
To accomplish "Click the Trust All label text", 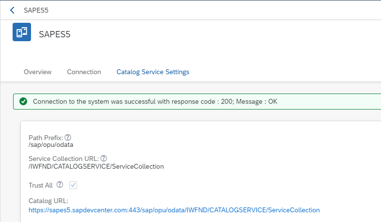I will pos(40,185).
